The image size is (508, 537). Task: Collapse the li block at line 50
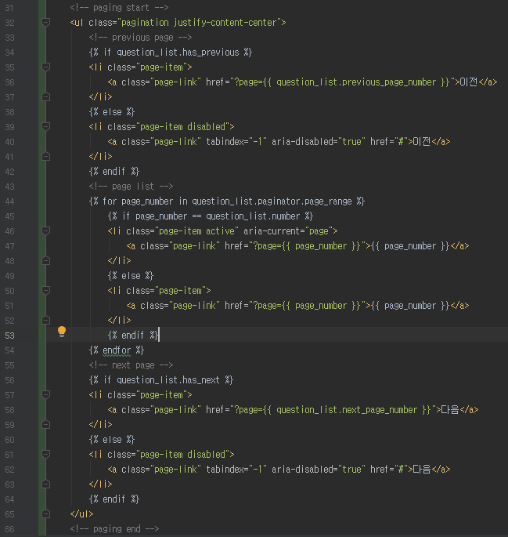pyautogui.click(x=46, y=291)
